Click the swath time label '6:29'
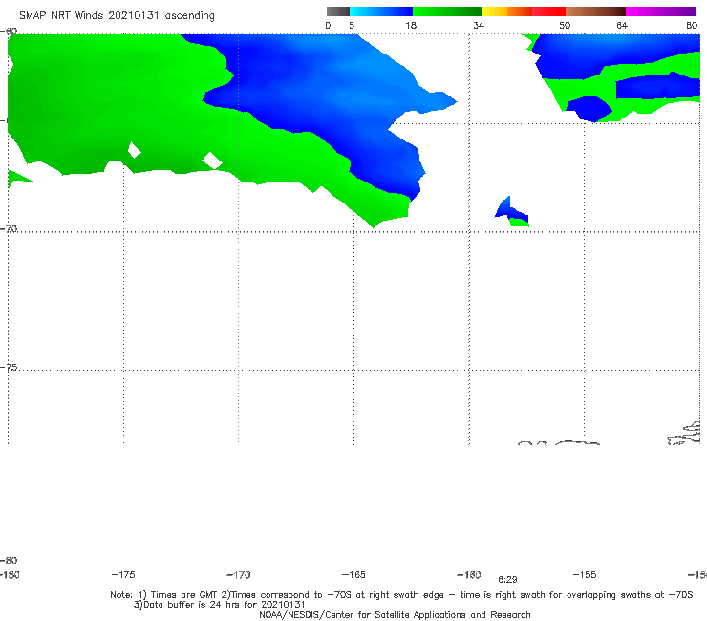The height and width of the screenshot is (621, 707). click(x=507, y=580)
